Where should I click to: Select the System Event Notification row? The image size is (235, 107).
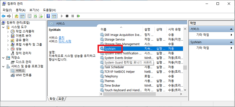(141, 53)
